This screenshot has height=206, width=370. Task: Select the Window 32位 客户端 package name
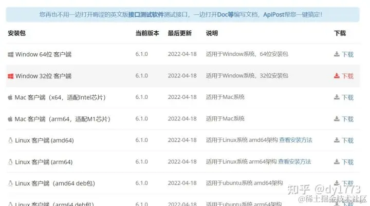point(43,76)
